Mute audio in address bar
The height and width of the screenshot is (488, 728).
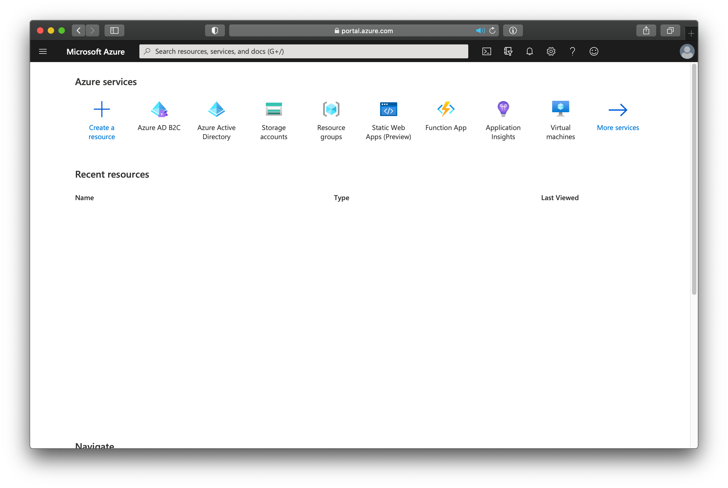480,30
